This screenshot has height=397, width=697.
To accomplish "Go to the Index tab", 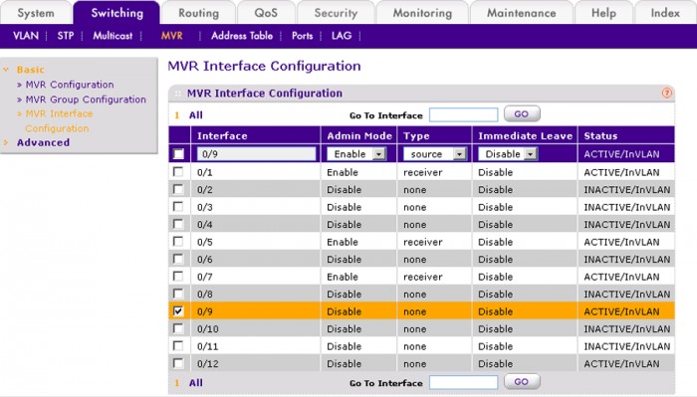I will [x=665, y=13].
